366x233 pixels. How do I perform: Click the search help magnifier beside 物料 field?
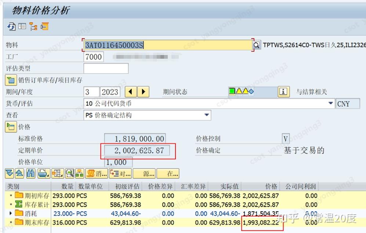(x=256, y=45)
